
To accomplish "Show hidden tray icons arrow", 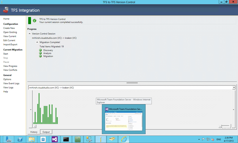I will coord(199,139).
